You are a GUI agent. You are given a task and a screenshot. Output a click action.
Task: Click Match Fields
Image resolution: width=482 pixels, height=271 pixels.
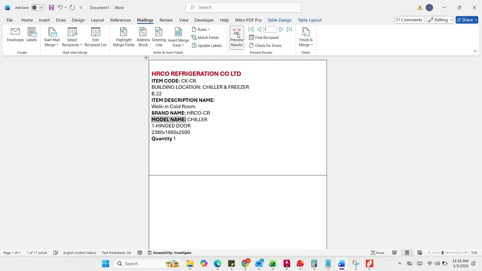tap(205, 38)
